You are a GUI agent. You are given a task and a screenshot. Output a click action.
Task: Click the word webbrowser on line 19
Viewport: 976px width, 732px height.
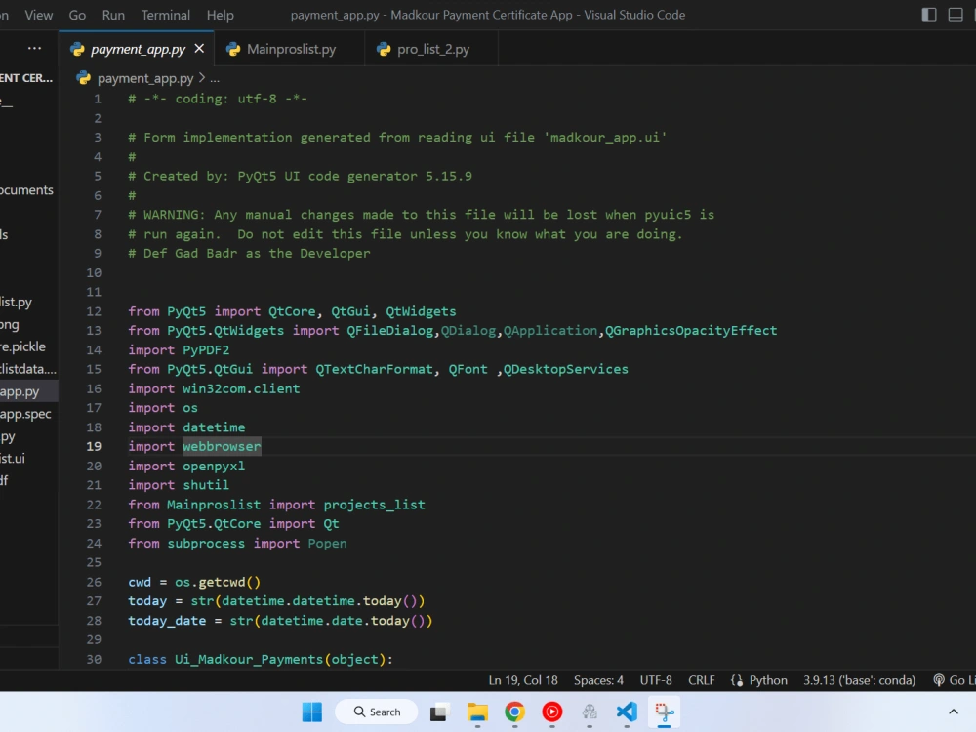(222, 446)
